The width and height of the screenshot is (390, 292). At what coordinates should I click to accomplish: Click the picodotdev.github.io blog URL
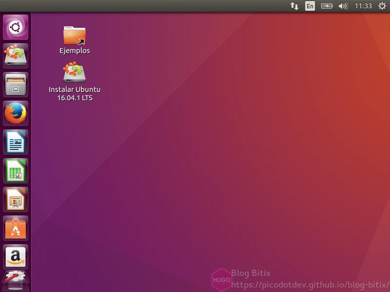point(310,284)
